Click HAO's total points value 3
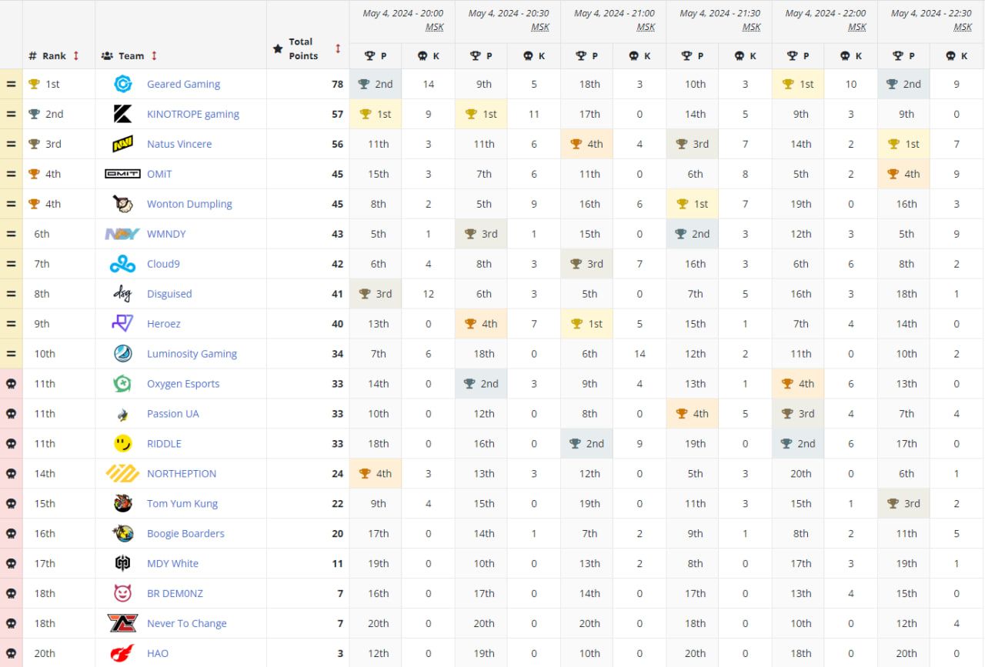Viewport: 985px width, 667px height. [x=340, y=654]
